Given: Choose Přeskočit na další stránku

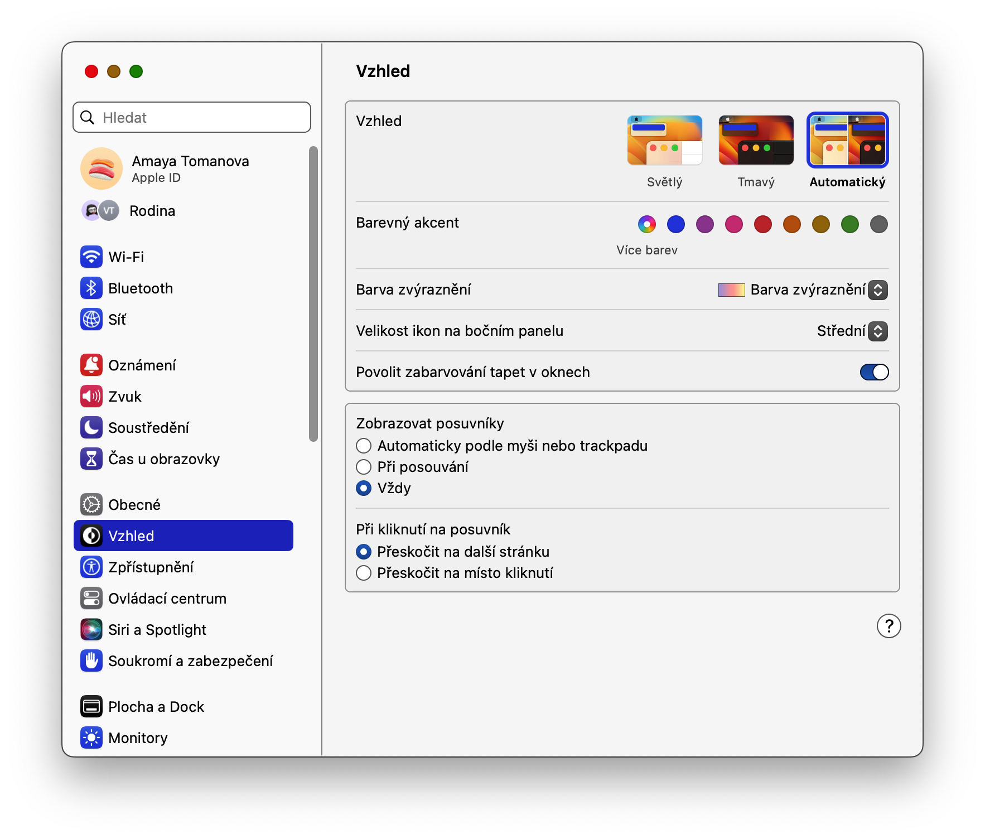Looking at the screenshot, I should [364, 552].
